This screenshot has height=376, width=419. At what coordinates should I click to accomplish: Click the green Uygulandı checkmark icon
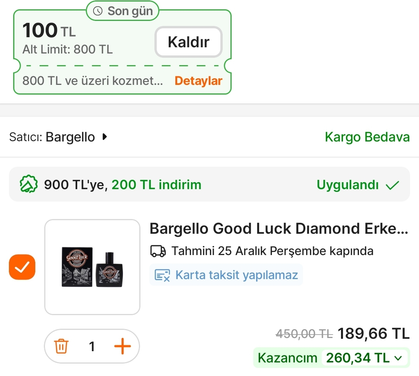[392, 185]
